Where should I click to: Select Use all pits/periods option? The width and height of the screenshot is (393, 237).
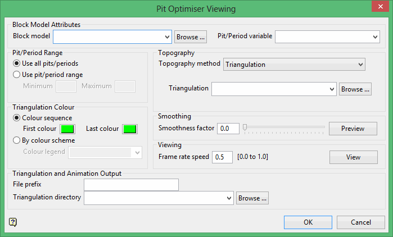pos(16,63)
